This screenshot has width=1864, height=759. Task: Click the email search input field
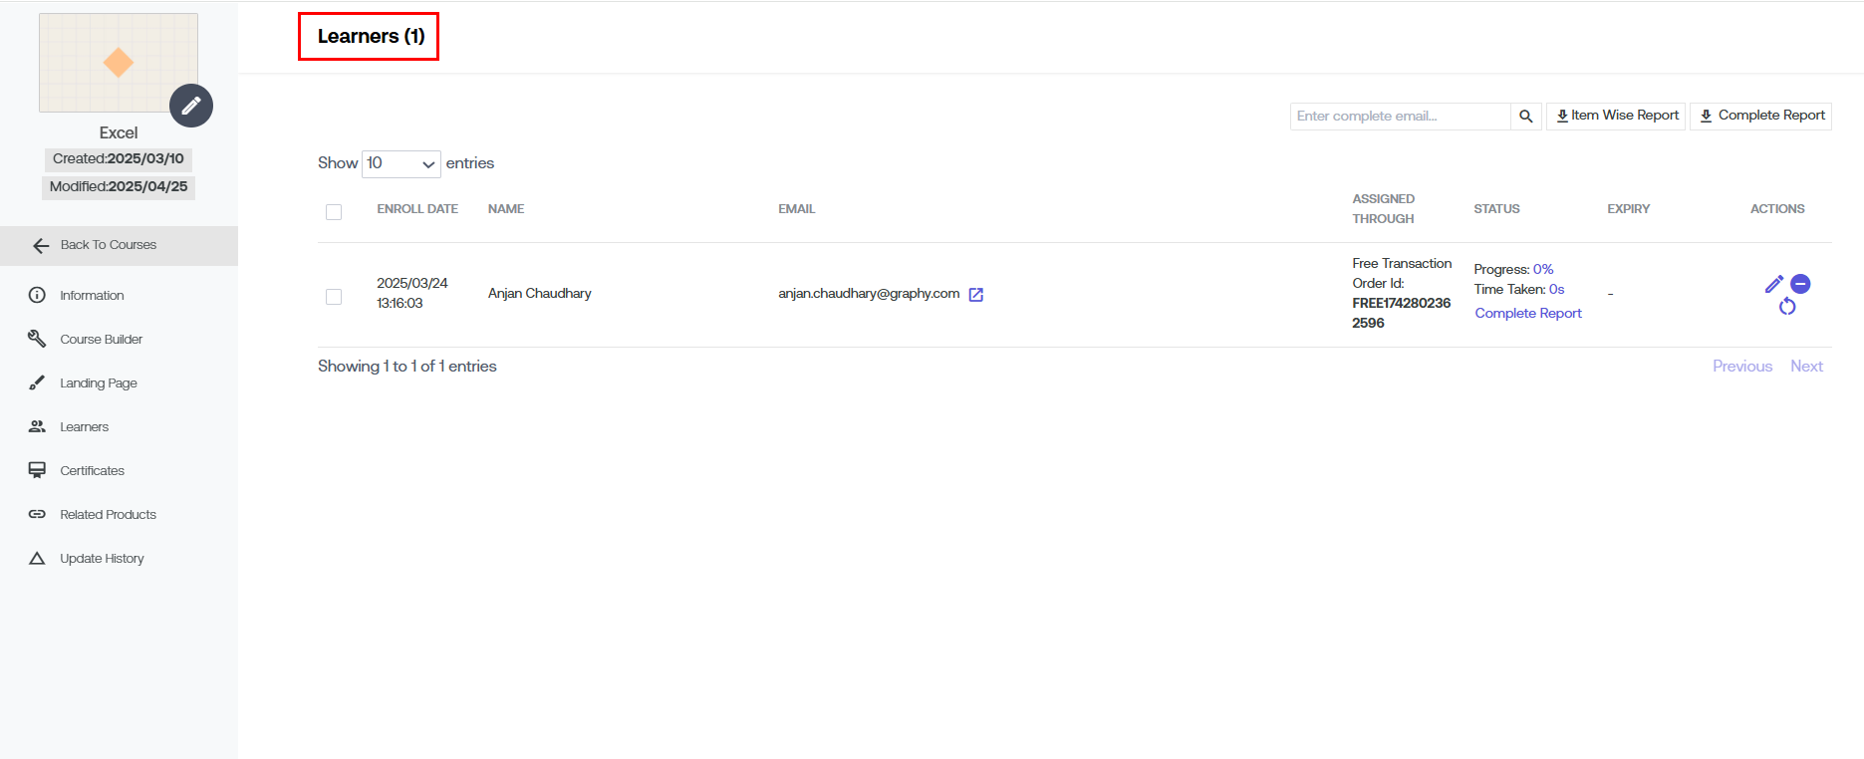tap(1400, 117)
